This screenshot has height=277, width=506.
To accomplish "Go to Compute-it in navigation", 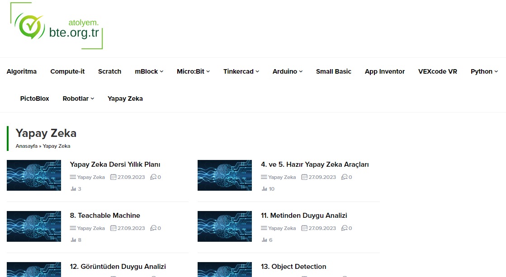I will click(67, 71).
